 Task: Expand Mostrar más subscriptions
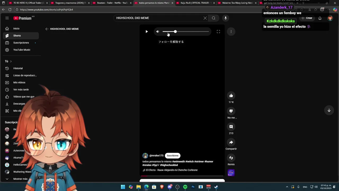coord(21,179)
